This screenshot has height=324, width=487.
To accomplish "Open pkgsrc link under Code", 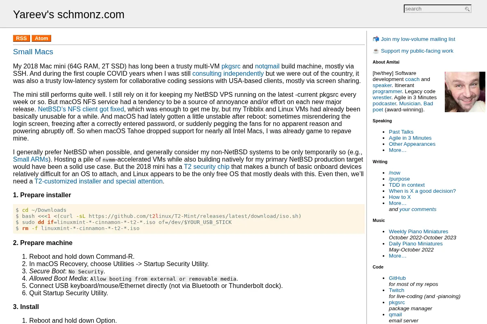I will 396,303.
